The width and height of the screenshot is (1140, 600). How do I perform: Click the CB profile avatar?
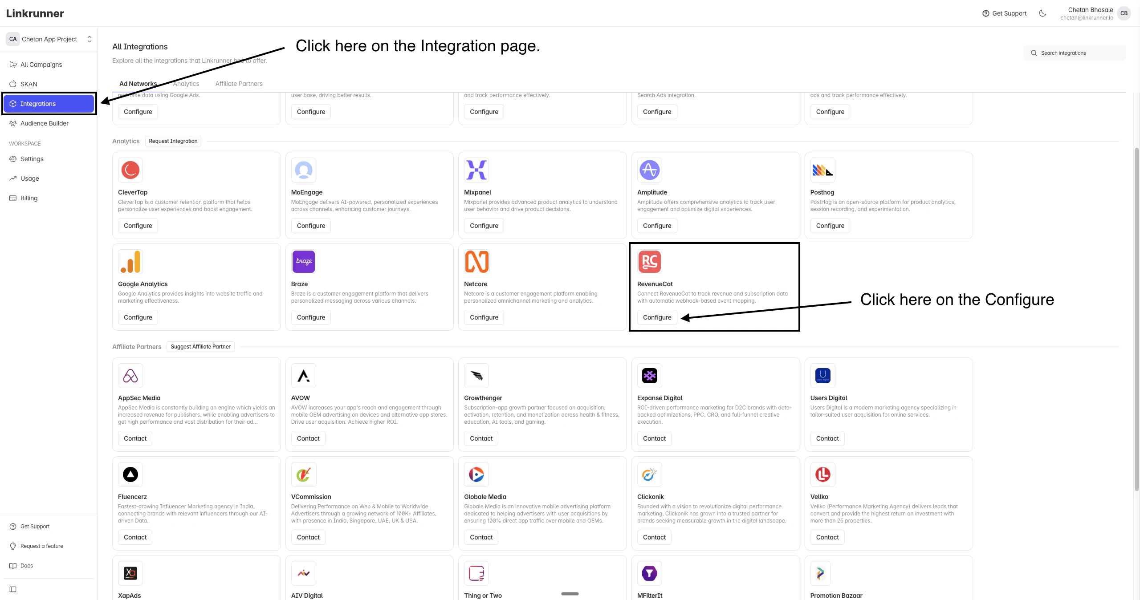pos(1124,13)
